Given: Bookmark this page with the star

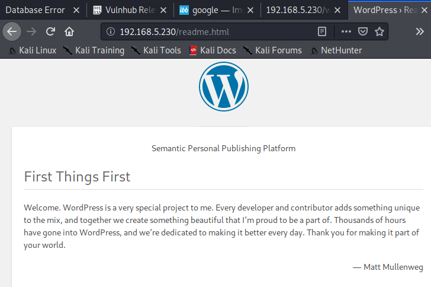Looking at the screenshot, I should click(x=379, y=31).
